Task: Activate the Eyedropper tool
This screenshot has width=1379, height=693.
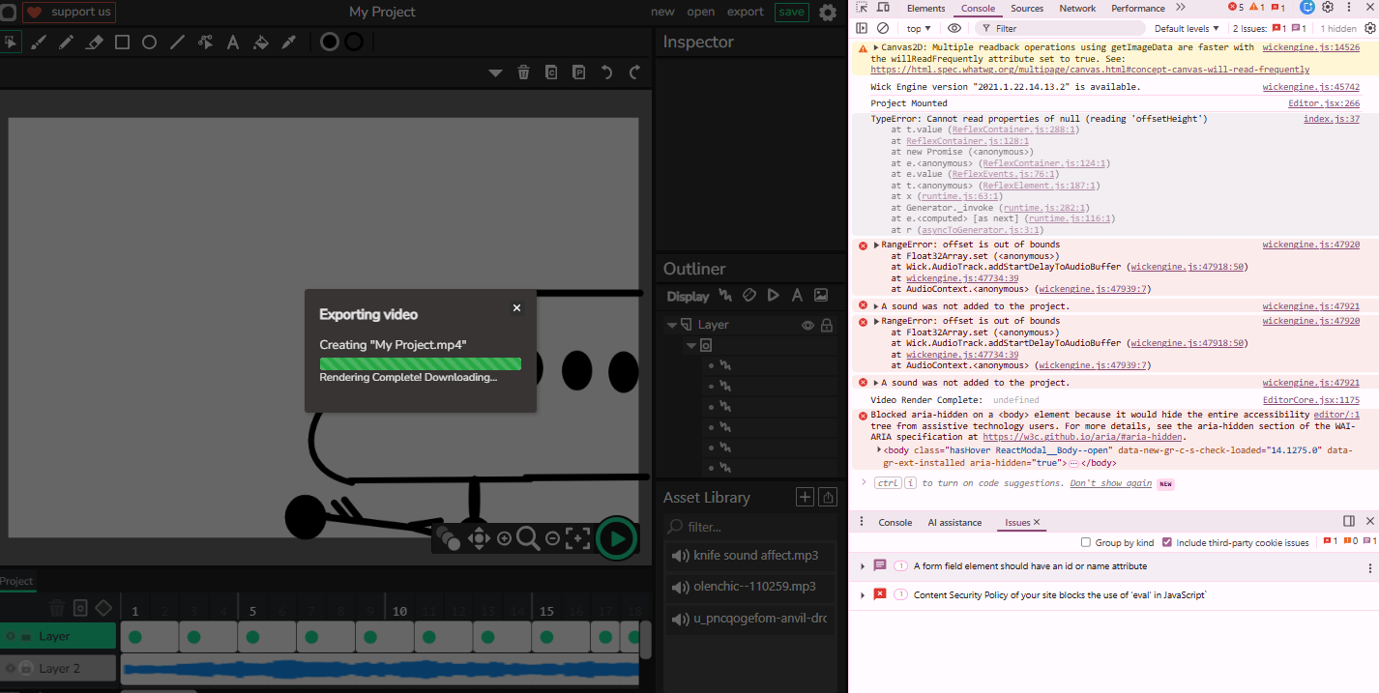Action: coord(288,43)
